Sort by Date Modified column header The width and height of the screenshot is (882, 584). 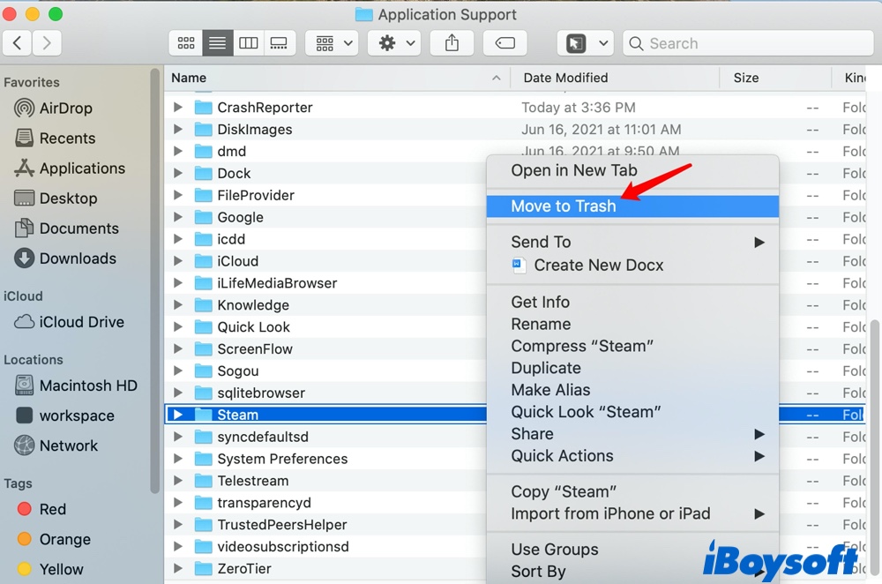[x=614, y=78]
